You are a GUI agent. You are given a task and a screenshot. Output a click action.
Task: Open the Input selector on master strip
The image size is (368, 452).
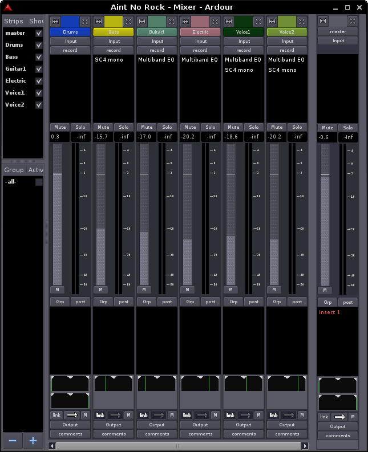click(x=338, y=40)
